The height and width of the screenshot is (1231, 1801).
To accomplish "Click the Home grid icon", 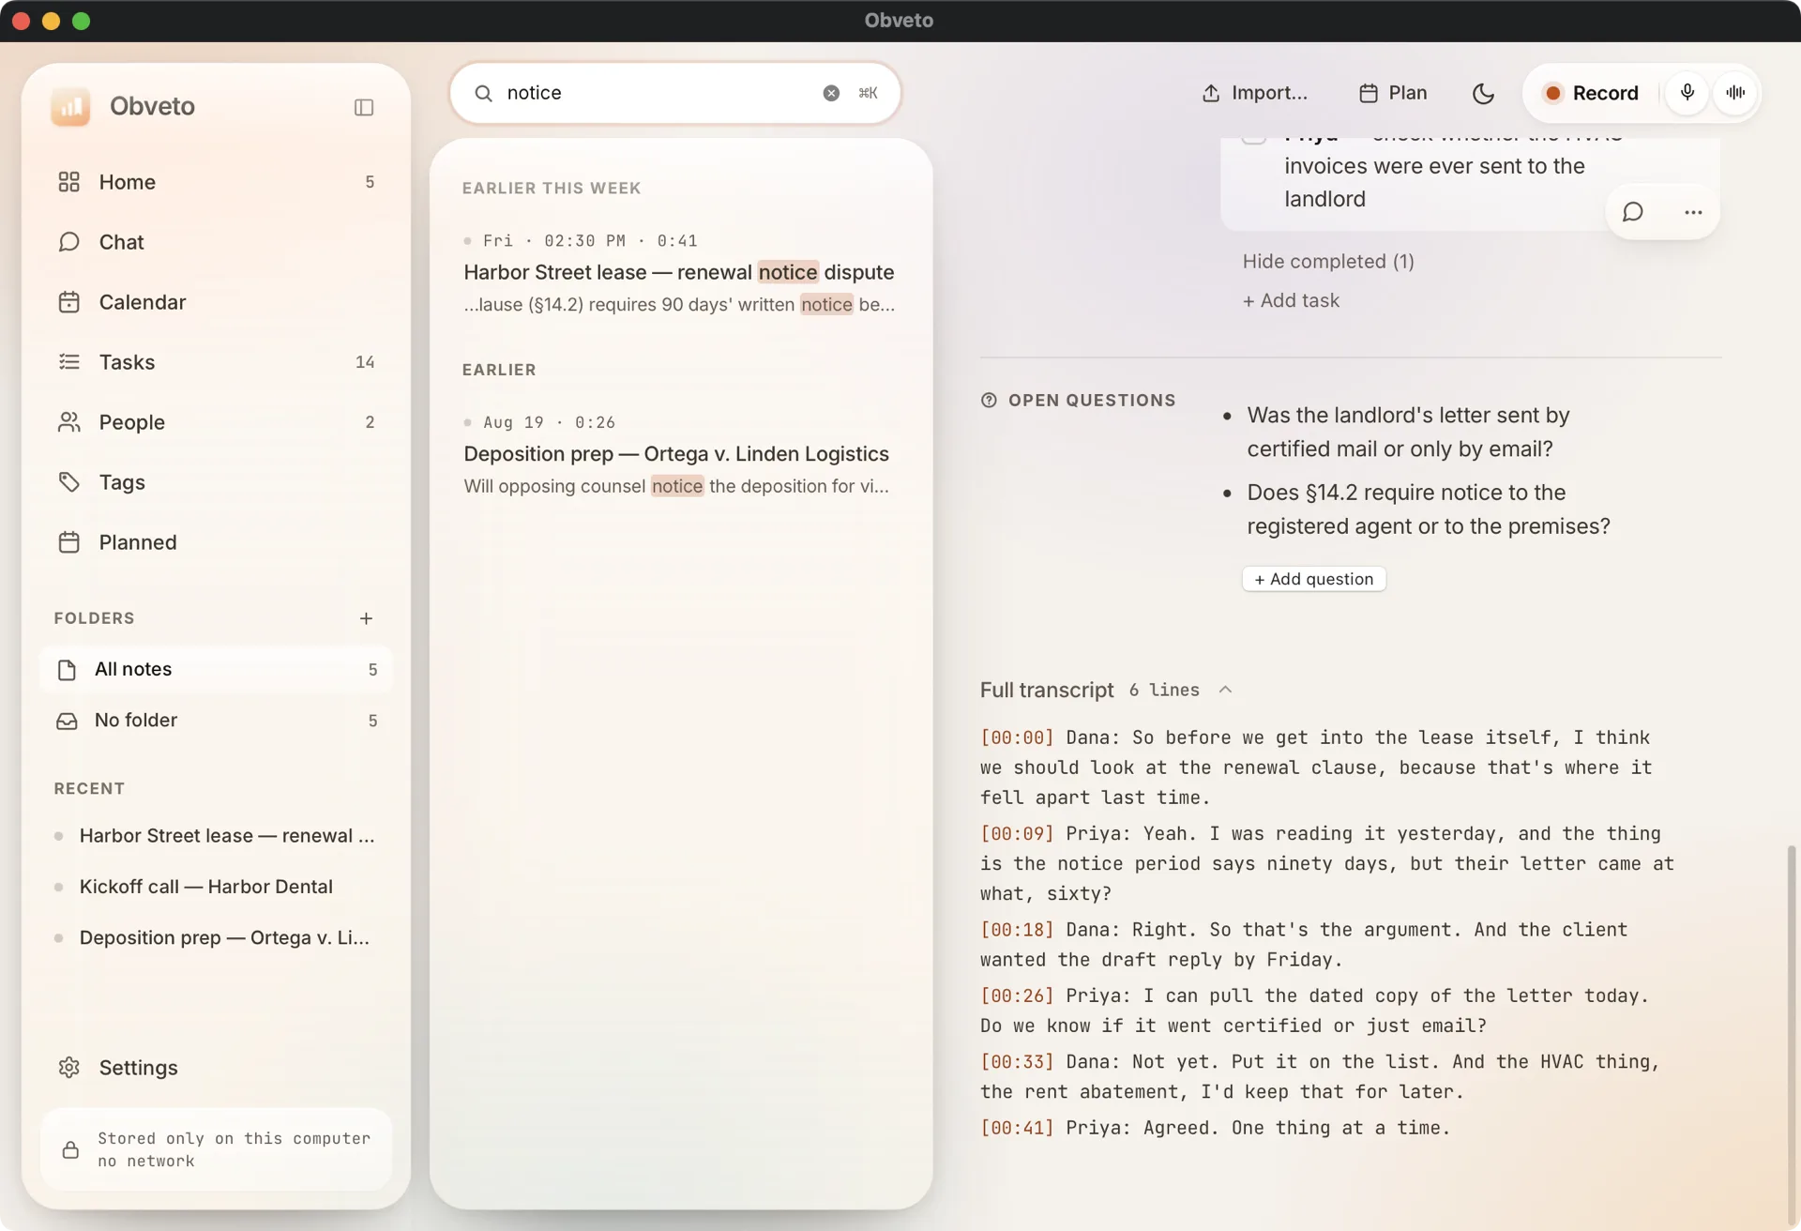I will 68,182.
